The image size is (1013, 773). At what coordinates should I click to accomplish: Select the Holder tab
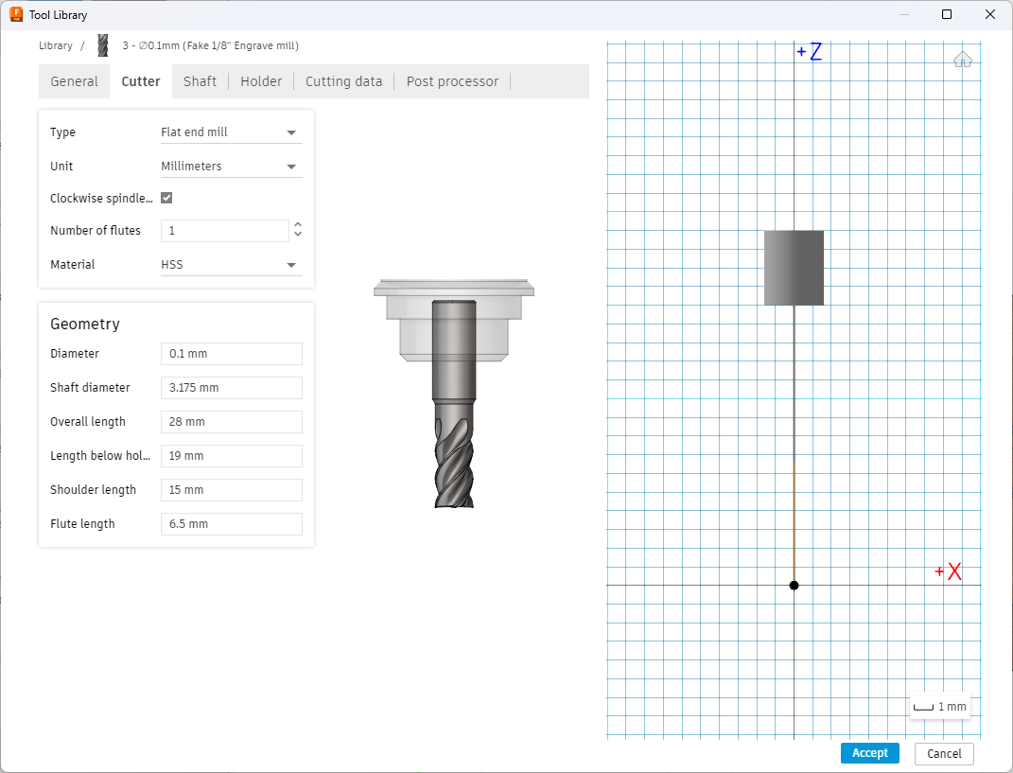pos(261,81)
